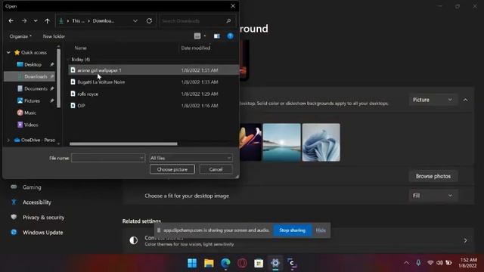Pick the blue bloom wallpaper thumbnail
Image resolution: width=484 pixels, height=272 pixels.
[x=321, y=143]
